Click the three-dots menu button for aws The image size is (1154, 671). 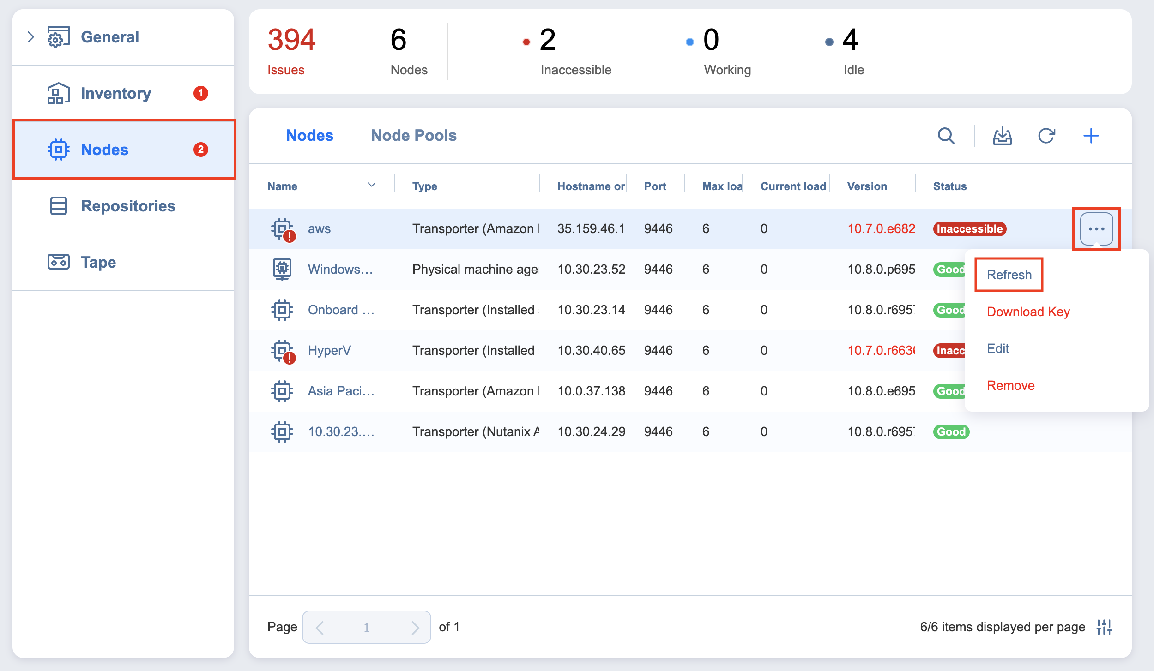(1096, 229)
